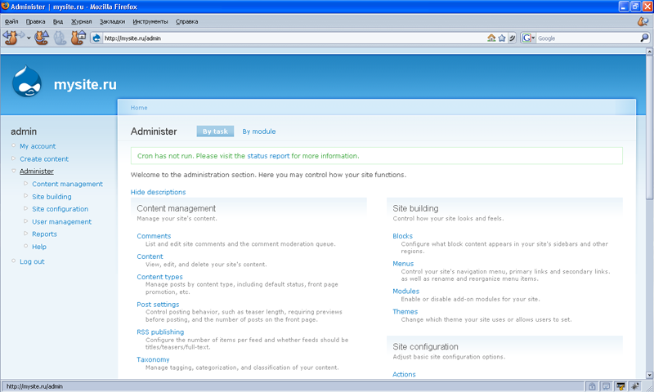Image resolution: width=654 pixels, height=392 pixels.
Task: Click the address bar with mysite.ru/admin
Action: (x=294, y=38)
